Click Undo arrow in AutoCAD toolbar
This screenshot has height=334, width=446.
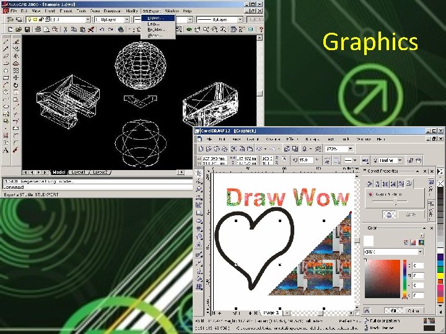point(102,29)
